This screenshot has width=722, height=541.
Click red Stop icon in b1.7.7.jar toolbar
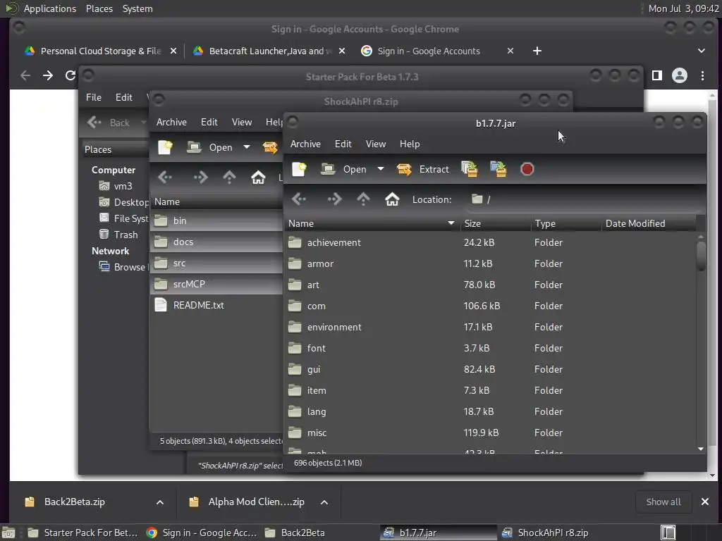coord(527,169)
